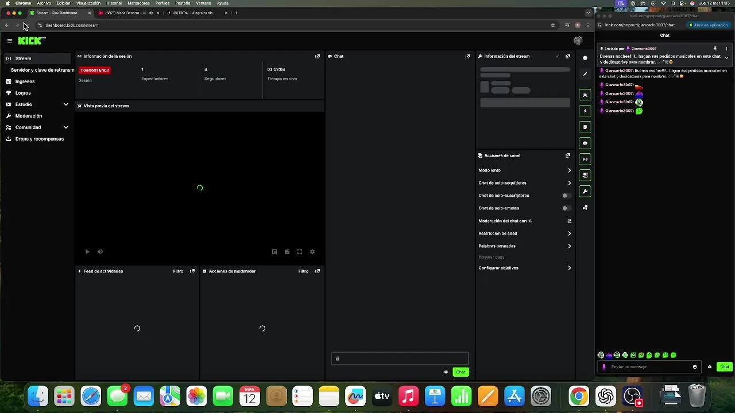
Task: Open the Marcadores menu in the menu bar
Action: 138,3
